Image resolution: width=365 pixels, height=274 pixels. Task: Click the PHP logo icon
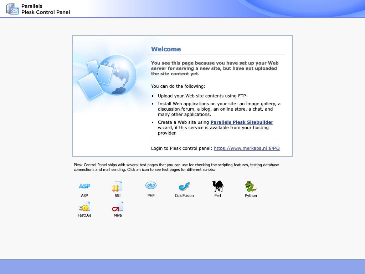[x=151, y=186]
